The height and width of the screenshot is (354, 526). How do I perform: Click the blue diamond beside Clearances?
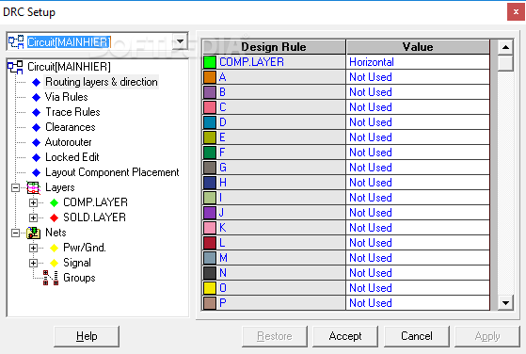click(x=37, y=127)
